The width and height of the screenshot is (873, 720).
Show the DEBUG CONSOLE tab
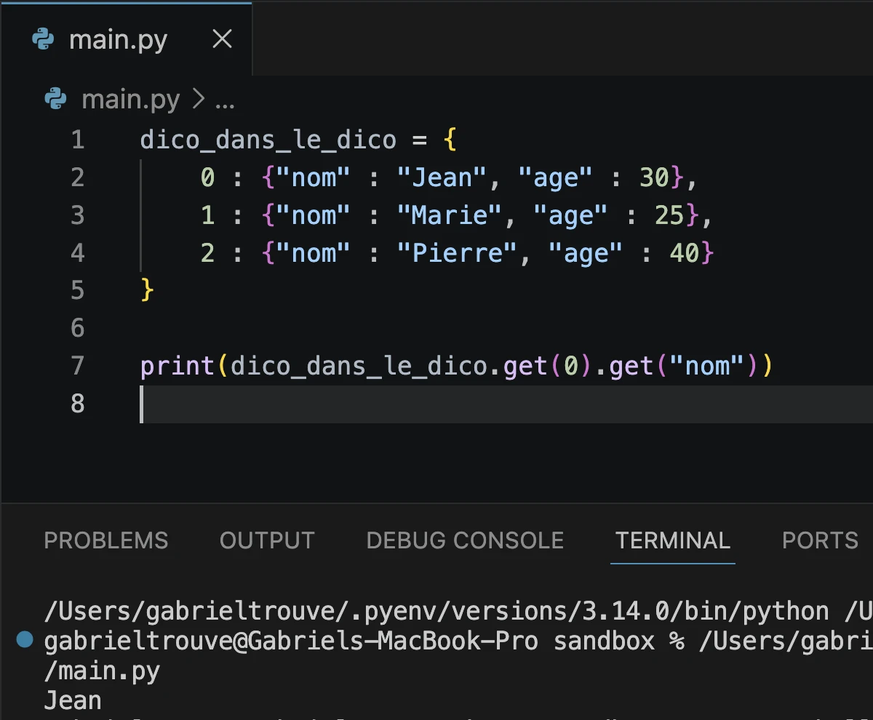pos(465,540)
